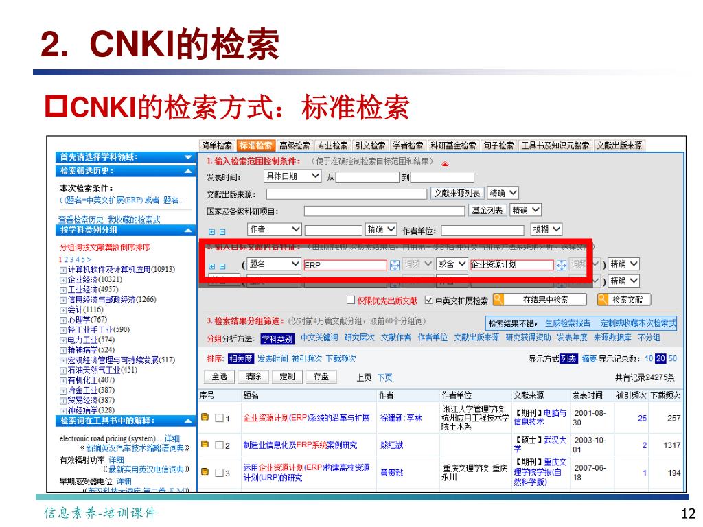Go to next page via 下页
This screenshot has height=527, width=703.
click(x=384, y=378)
